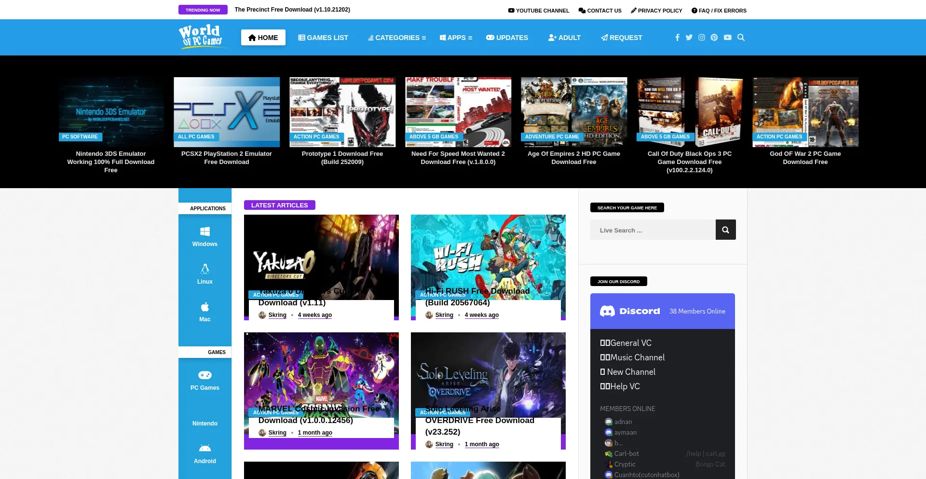Expand the CATEGORIES dropdown menu
The image size is (926, 479).
click(x=396, y=38)
